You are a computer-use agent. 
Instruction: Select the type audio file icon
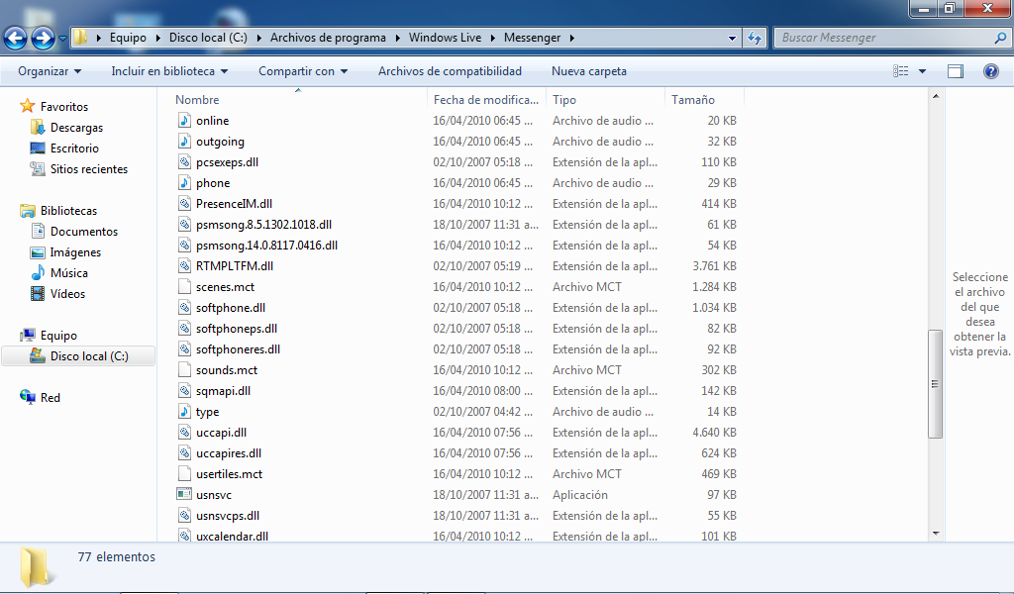point(184,411)
